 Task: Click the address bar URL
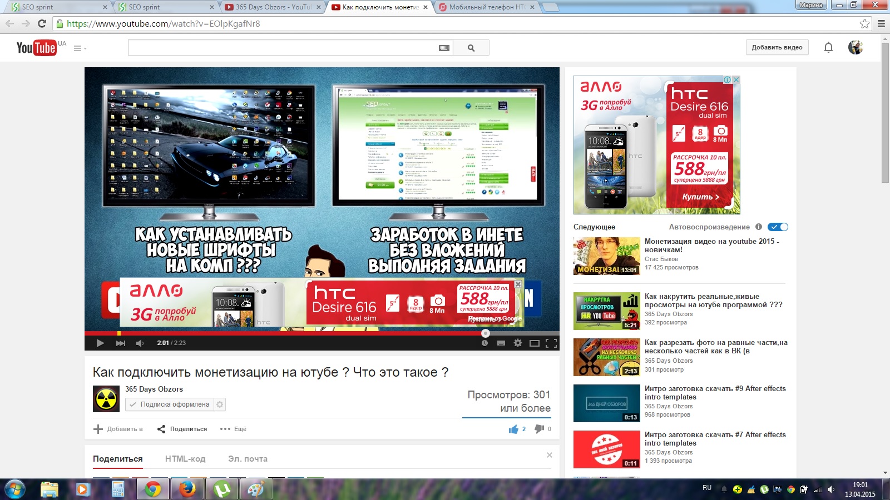pos(163,23)
